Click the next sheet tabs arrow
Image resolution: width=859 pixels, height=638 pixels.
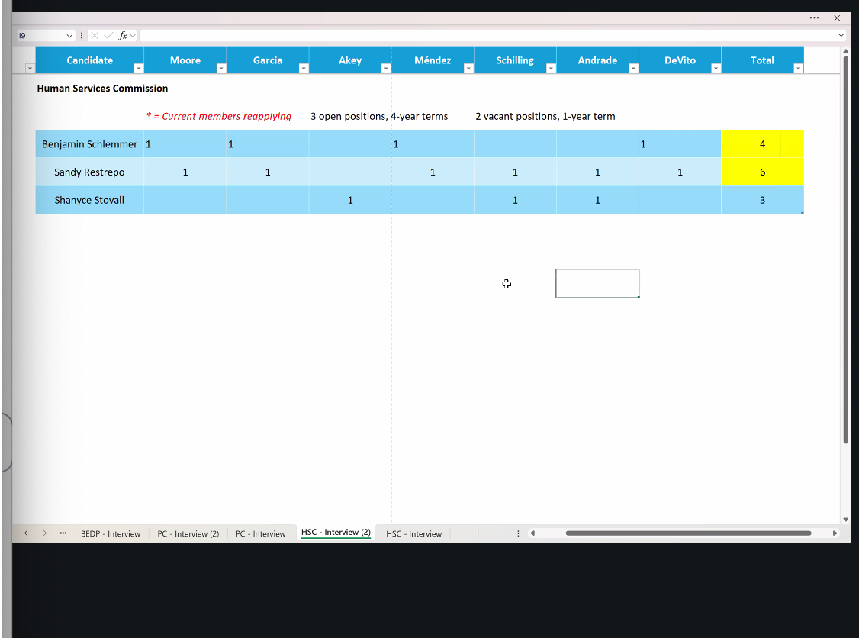pos(45,533)
